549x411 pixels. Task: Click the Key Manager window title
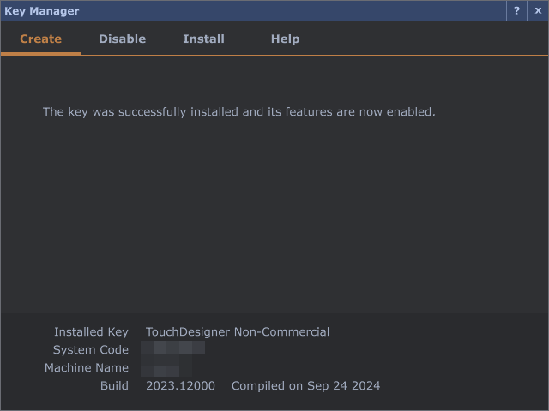(42, 11)
